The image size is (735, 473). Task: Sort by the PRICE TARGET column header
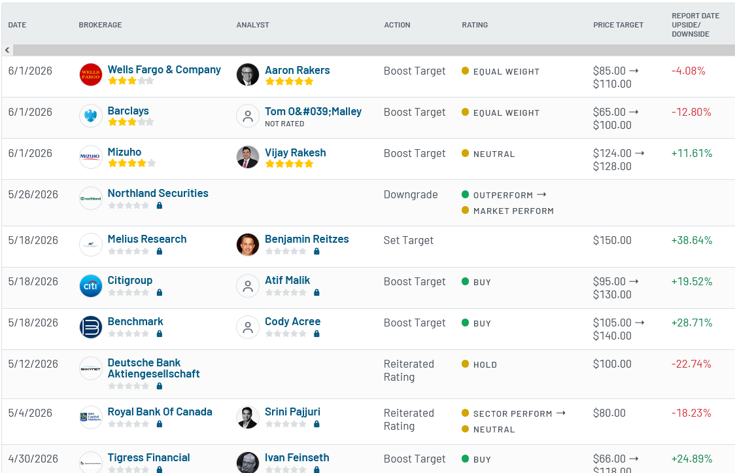coord(619,25)
